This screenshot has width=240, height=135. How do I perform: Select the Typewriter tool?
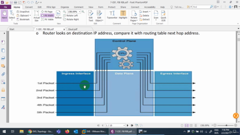coord(112,15)
